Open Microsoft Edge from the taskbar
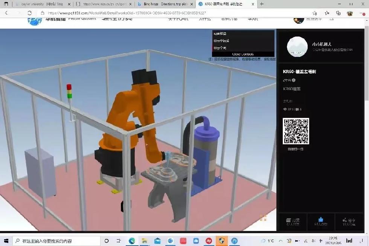Screen dimensions: 369x246 132,241
